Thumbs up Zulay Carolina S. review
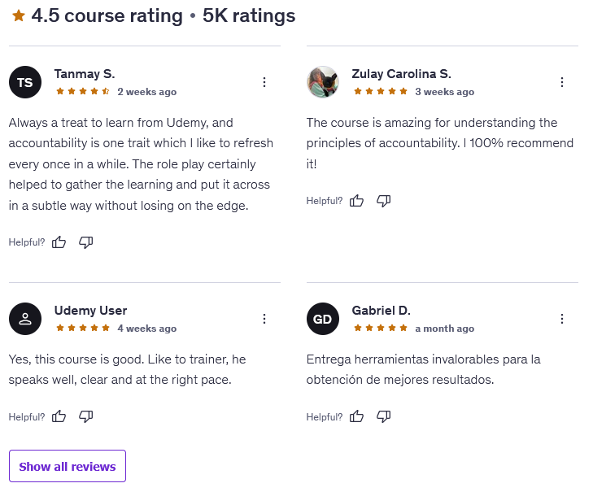This screenshot has height=492, width=593. pyautogui.click(x=357, y=201)
